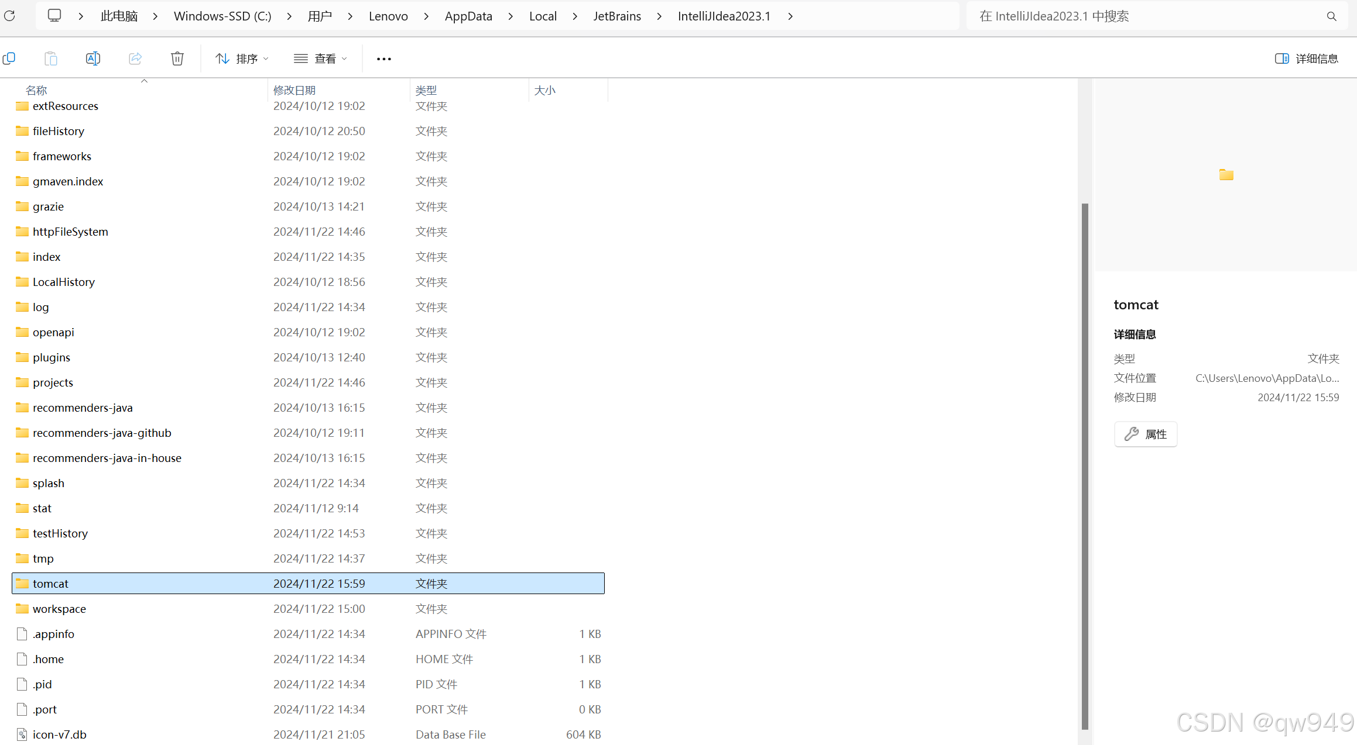
Task: Open the sort dropdown
Action: point(242,58)
